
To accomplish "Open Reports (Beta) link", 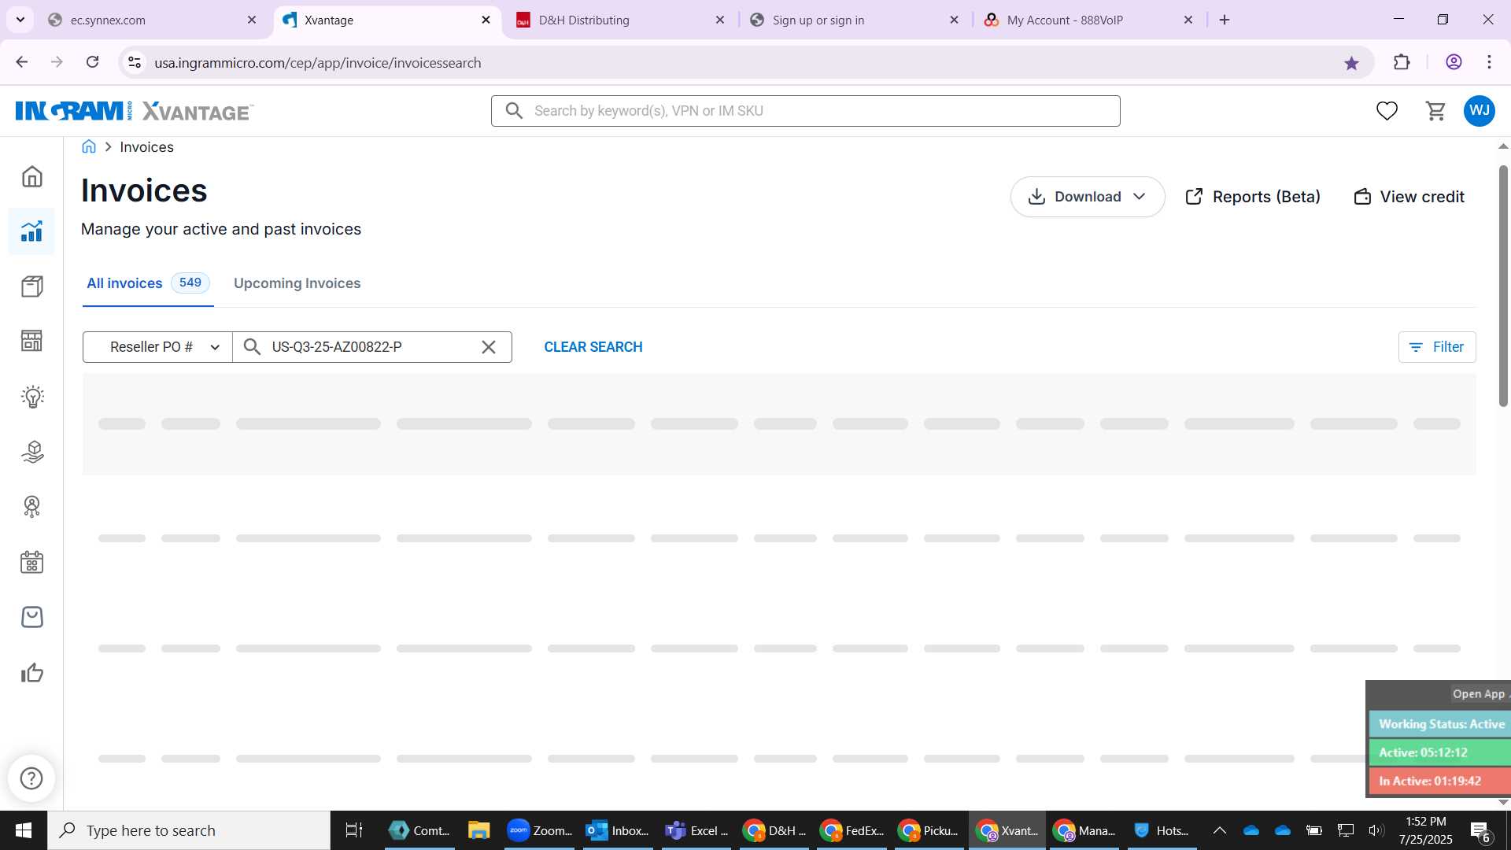I will (x=1253, y=197).
